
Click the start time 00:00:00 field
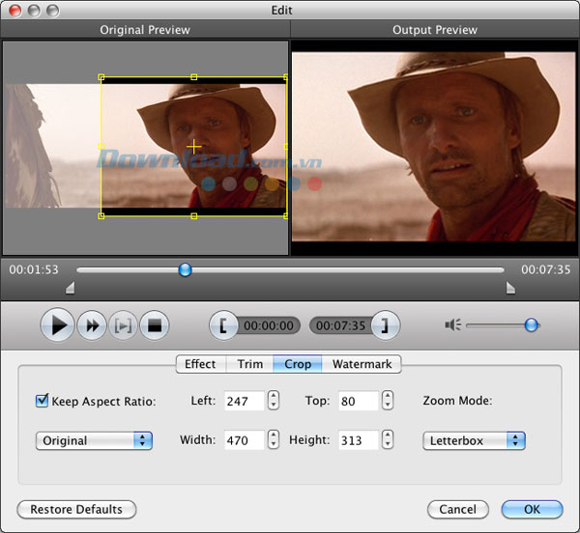269,325
